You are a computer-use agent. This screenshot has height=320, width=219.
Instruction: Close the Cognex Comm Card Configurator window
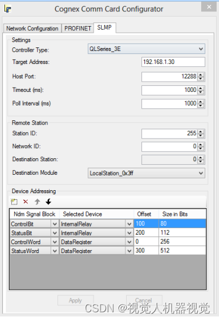(209, 7)
